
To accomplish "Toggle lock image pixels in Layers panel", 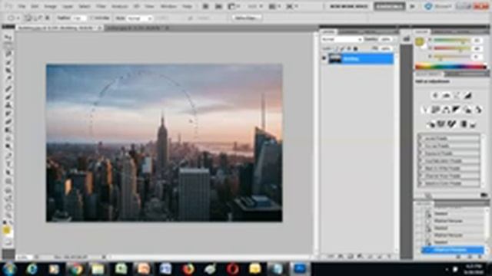I will (342, 48).
